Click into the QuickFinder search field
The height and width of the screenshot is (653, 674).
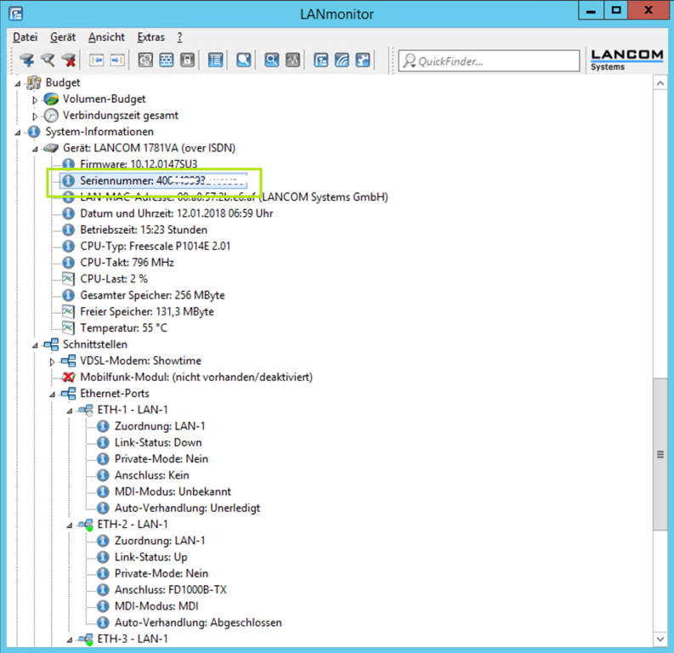click(x=493, y=61)
